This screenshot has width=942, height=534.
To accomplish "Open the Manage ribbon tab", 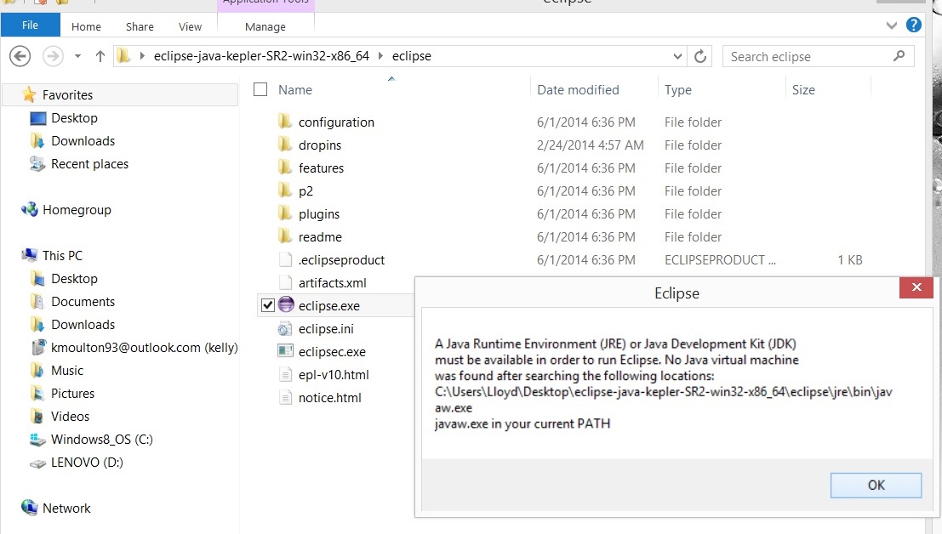I will click(x=265, y=26).
